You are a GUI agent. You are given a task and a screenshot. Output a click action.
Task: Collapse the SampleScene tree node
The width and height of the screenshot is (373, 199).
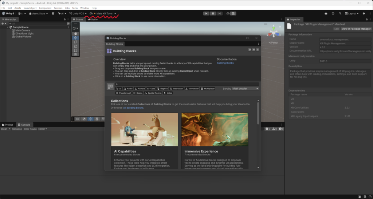[8, 27]
